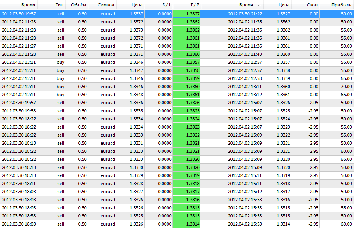This screenshot has height=228, width=354.
Task: Select the open time 2012.03.30 18:11 cell
Action: 19,184
